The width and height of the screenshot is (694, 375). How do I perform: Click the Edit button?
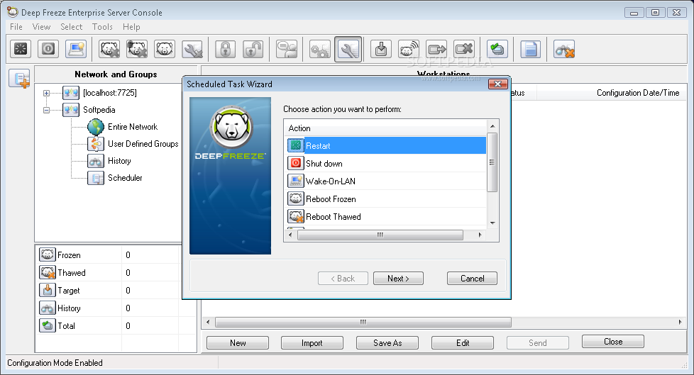coord(463,342)
